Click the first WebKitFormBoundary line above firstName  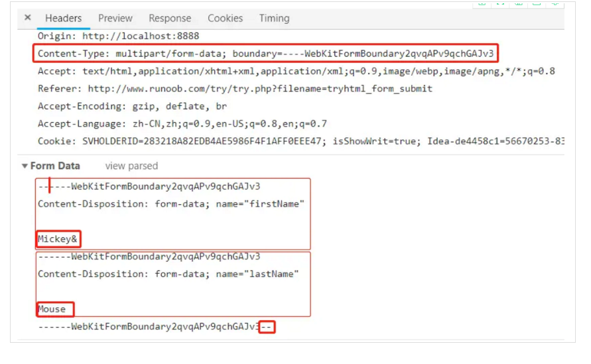tap(149, 186)
